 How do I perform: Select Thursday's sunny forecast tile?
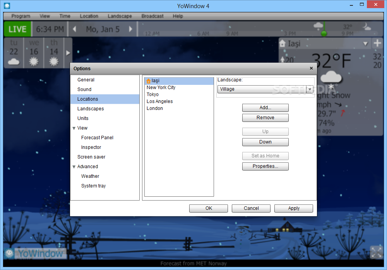pyautogui.click(x=54, y=53)
